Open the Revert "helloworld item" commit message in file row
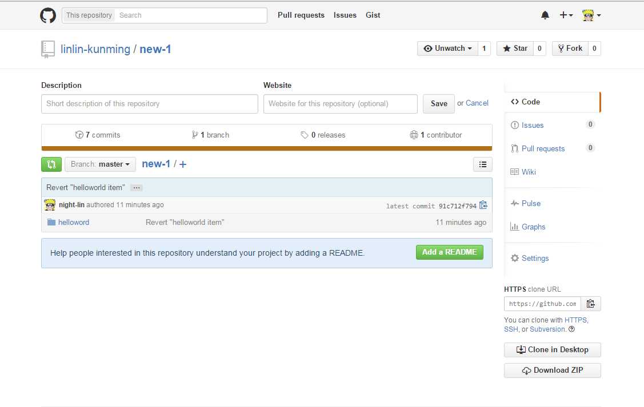This screenshot has height=407, width=644. [185, 223]
